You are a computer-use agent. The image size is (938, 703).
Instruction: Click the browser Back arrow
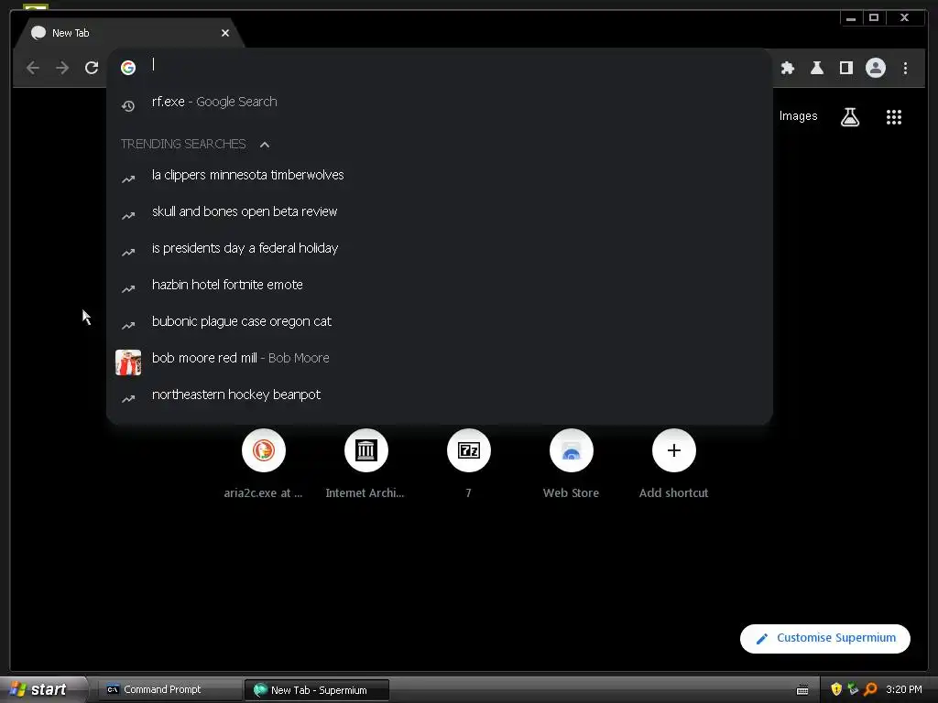pos(33,68)
